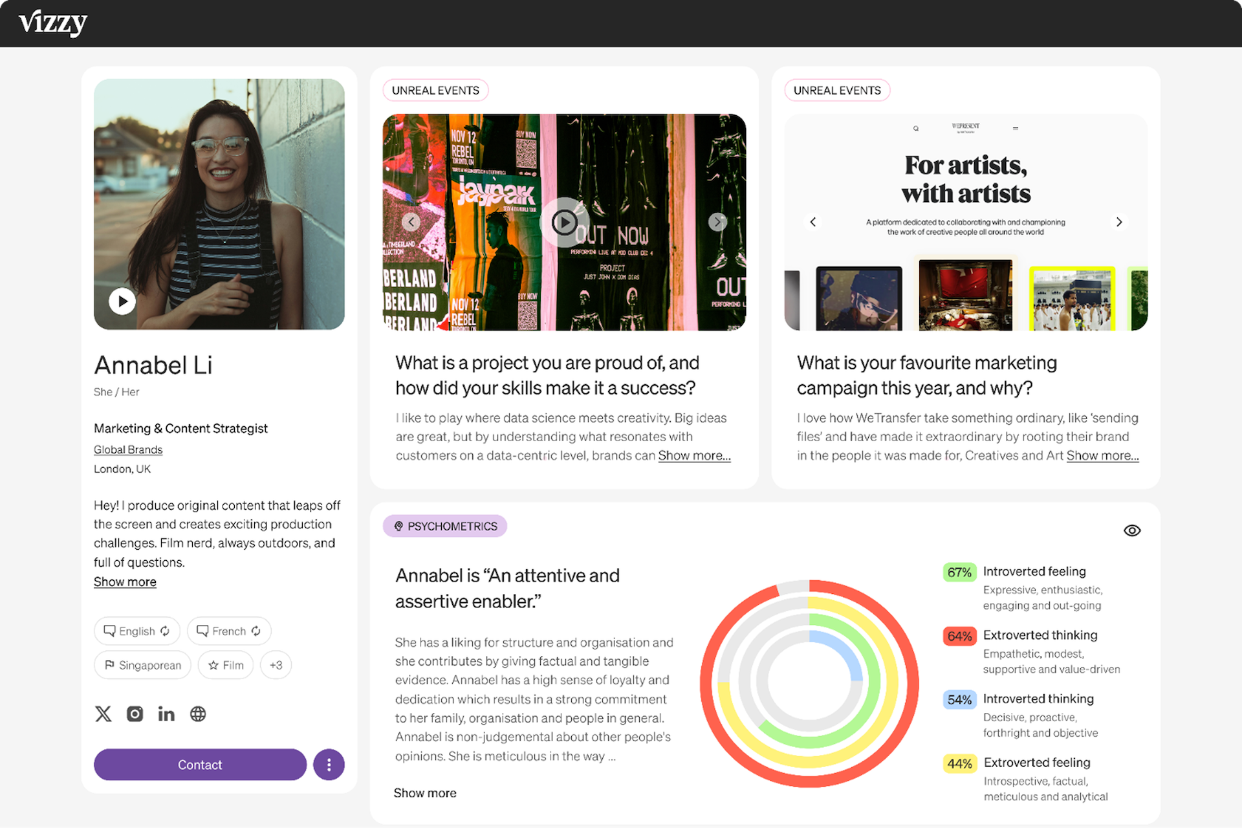Play the jaypark project video
This screenshot has height=828, width=1242.
click(x=564, y=223)
